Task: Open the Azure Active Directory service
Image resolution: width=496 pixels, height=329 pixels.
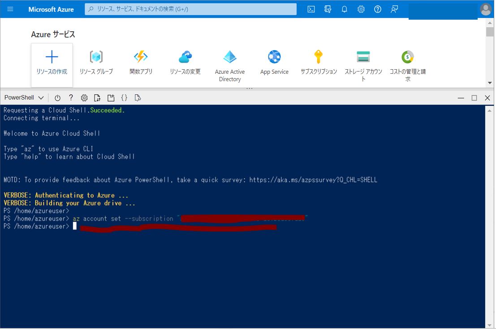Action: tap(230, 65)
